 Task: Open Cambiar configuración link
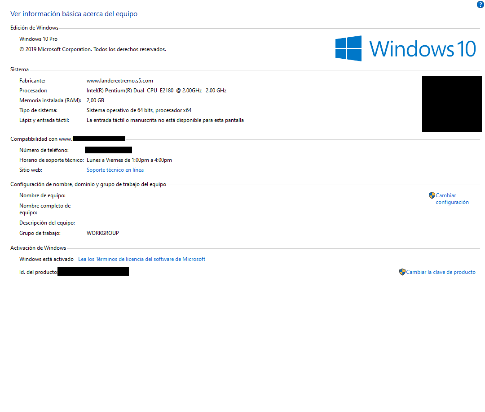452,199
